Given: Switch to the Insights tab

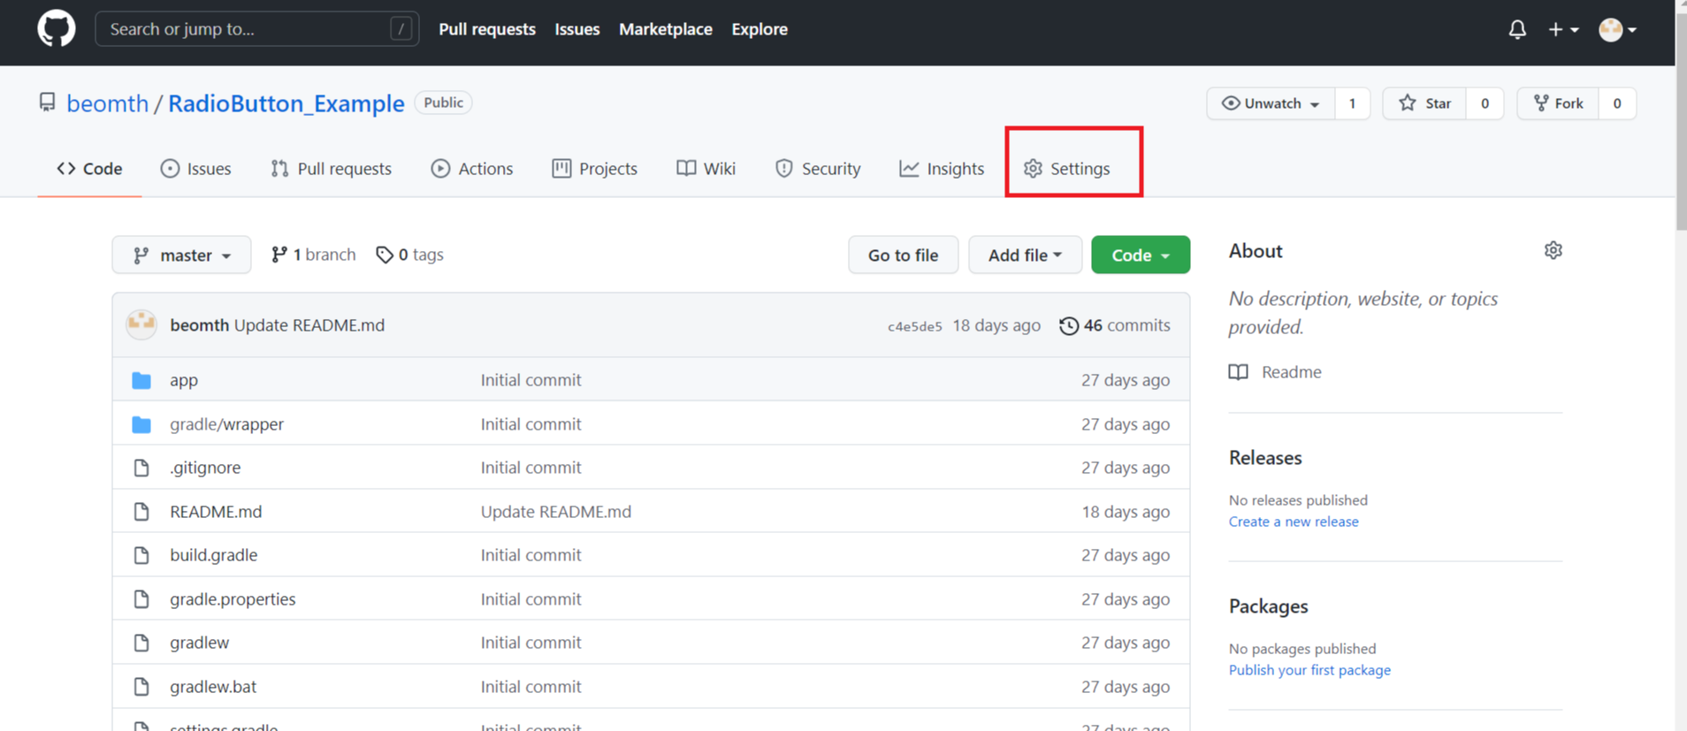Looking at the screenshot, I should (942, 169).
